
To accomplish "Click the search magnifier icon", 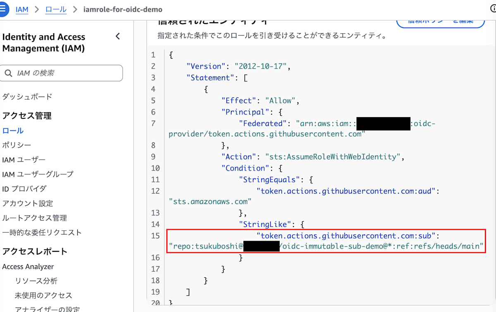I will (x=8, y=73).
